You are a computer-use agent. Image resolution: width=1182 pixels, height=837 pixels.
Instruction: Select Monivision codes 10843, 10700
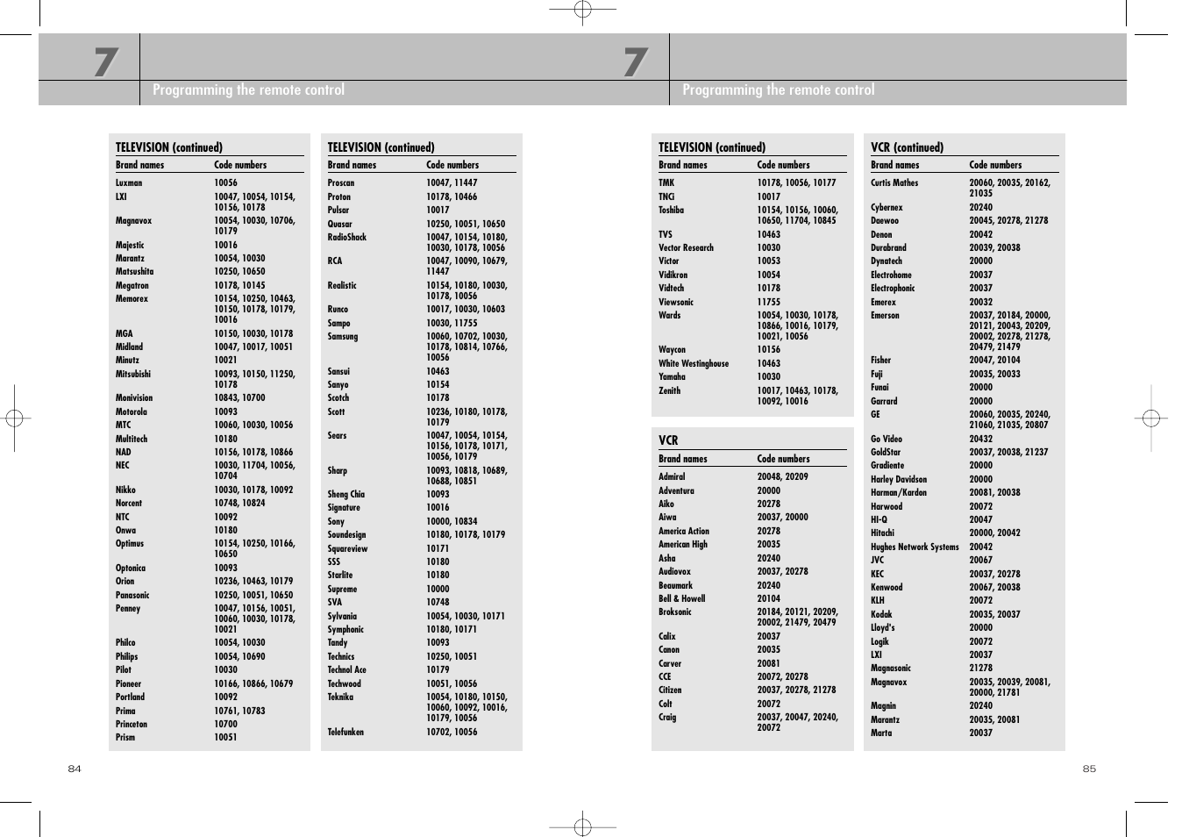click(239, 398)
